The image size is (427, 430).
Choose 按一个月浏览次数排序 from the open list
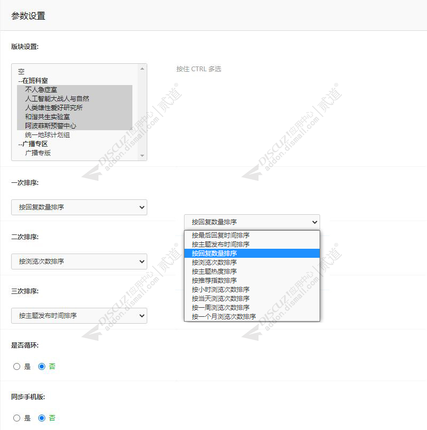pyautogui.click(x=252, y=317)
